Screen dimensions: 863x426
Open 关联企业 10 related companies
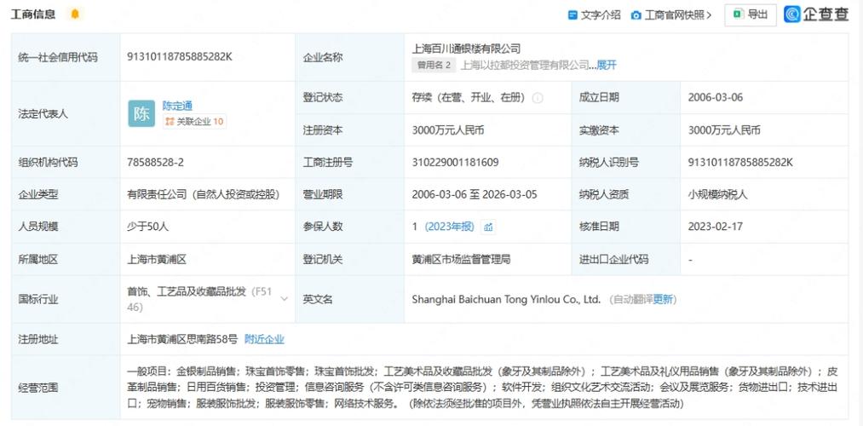tap(194, 122)
